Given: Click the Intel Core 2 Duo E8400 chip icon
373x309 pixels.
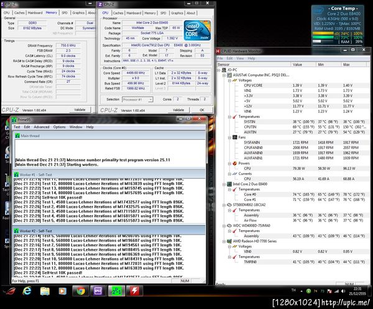Looking at the screenshot, I should 229,184.
